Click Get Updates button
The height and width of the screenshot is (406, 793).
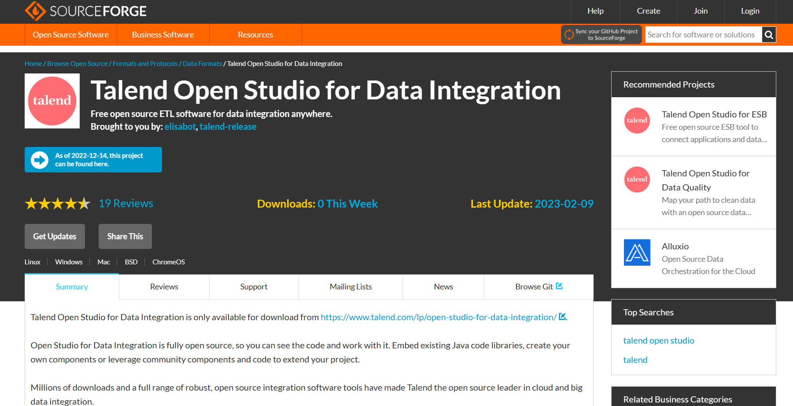(55, 237)
